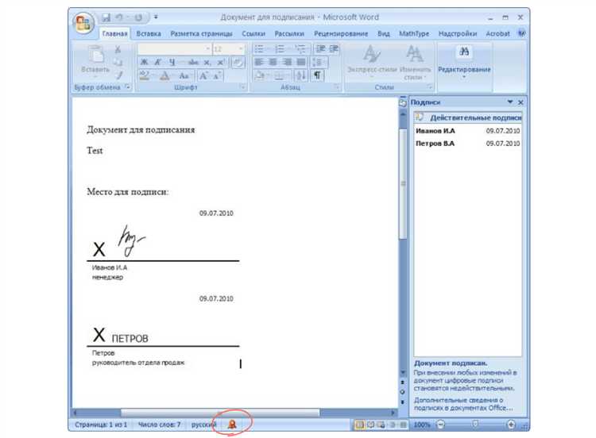This screenshot has height=438, width=596.
Task: Click the signatures ribbon icon in status bar
Action: click(x=233, y=425)
